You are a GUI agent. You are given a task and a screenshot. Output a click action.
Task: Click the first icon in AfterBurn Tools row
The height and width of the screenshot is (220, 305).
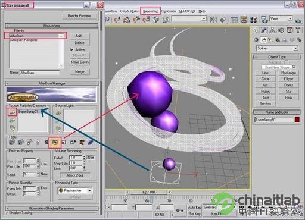[12, 142]
